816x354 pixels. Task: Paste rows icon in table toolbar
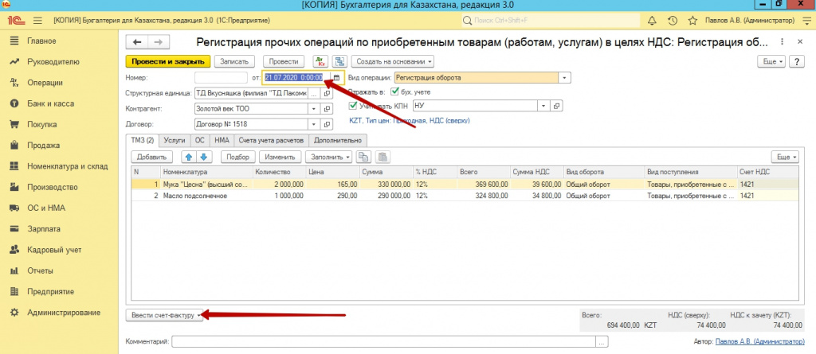tap(383, 157)
